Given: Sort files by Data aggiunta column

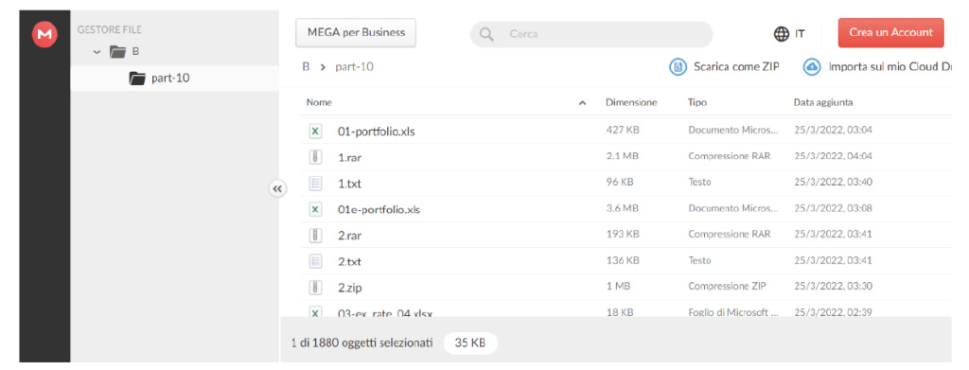Looking at the screenshot, I should (x=823, y=102).
